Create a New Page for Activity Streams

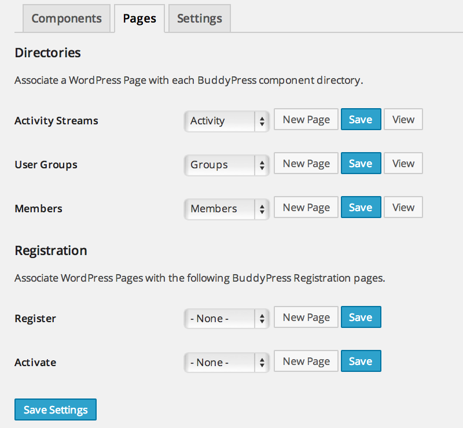tap(306, 119)
